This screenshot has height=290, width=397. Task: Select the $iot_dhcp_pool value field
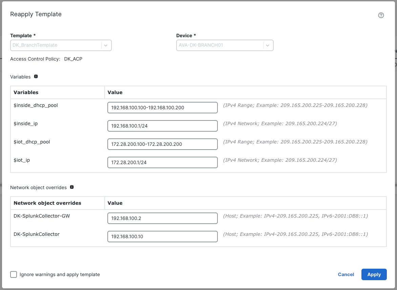coord(162,144)
